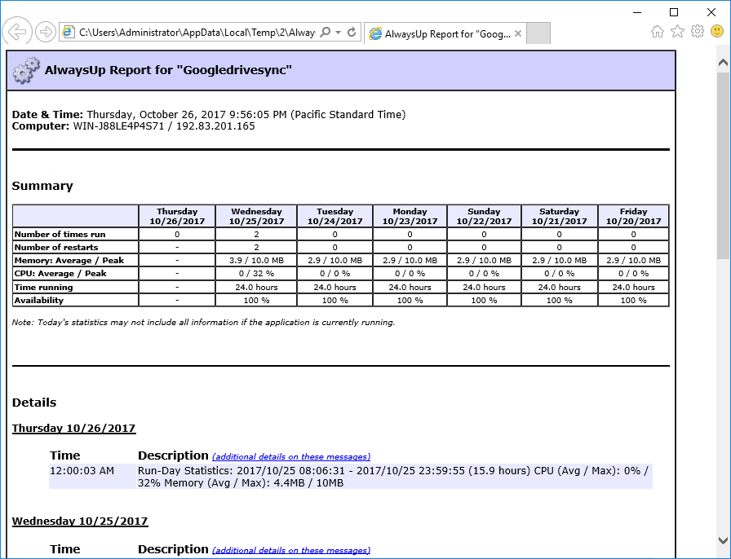Click the search magnifier in the address bar

326,32
